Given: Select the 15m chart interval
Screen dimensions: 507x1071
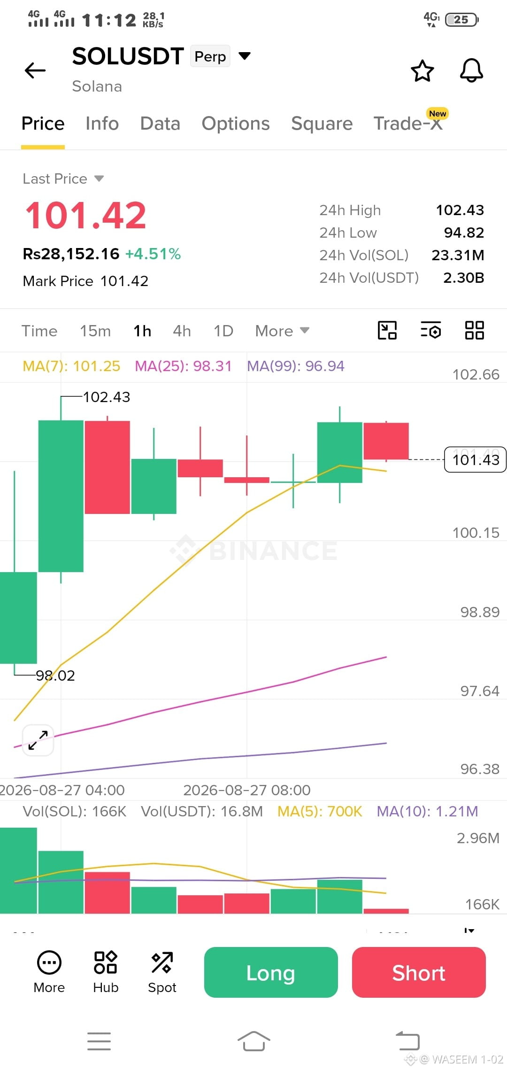Looking at the screenshot, I should [95, 331].
